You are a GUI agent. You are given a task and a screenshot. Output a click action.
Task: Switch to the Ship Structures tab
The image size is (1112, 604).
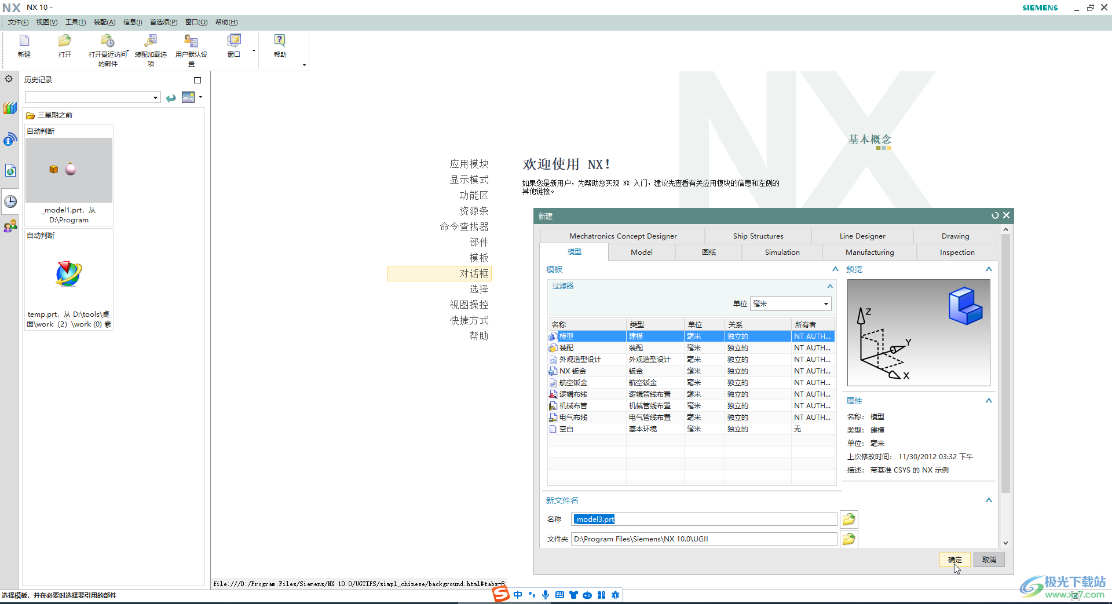click(x=758, y=236)
